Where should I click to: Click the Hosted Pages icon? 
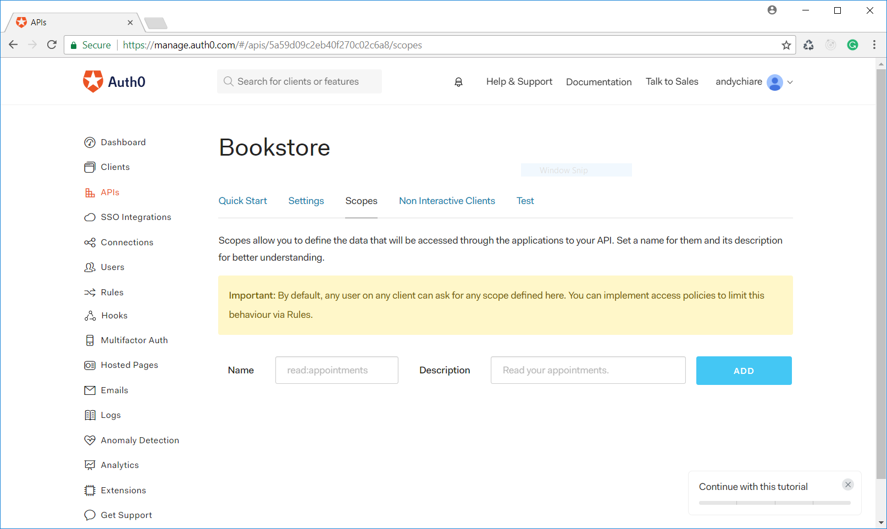coord(90,365)
